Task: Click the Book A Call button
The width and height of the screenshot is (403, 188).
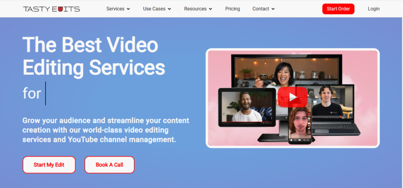Action: (x=109, y=165)
